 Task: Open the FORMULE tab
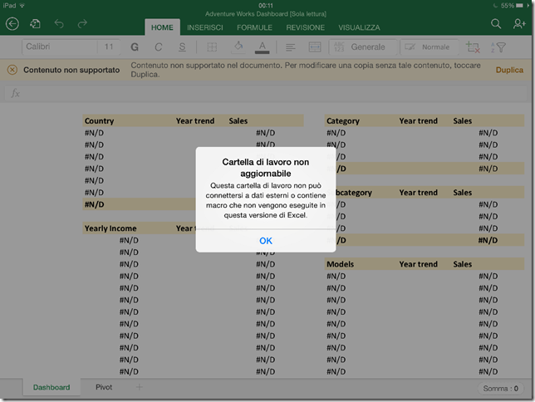point(254,27)
